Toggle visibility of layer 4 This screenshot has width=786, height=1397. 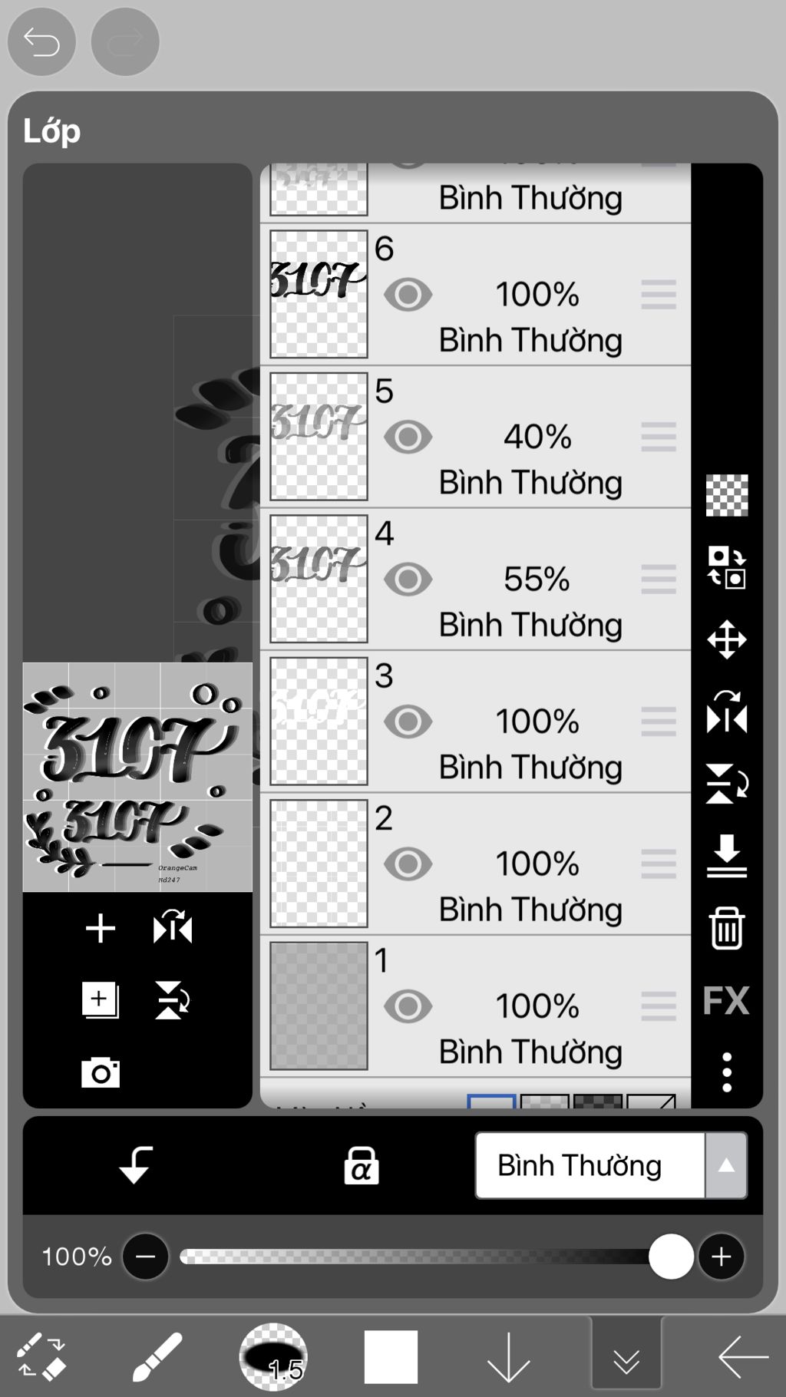click(x=408, y=580)
